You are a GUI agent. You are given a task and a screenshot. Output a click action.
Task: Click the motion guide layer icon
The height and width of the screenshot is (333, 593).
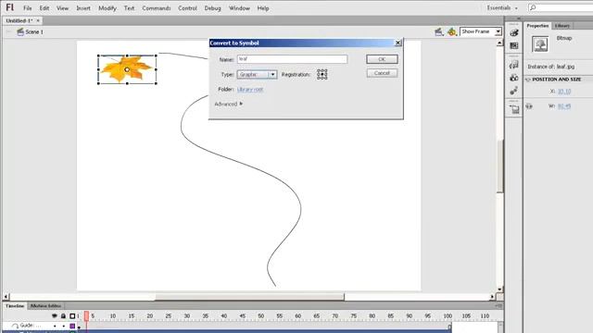[x=15, y=326]
